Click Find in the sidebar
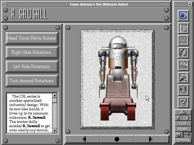Screen dimensions: 194x145 pos(183,124)
